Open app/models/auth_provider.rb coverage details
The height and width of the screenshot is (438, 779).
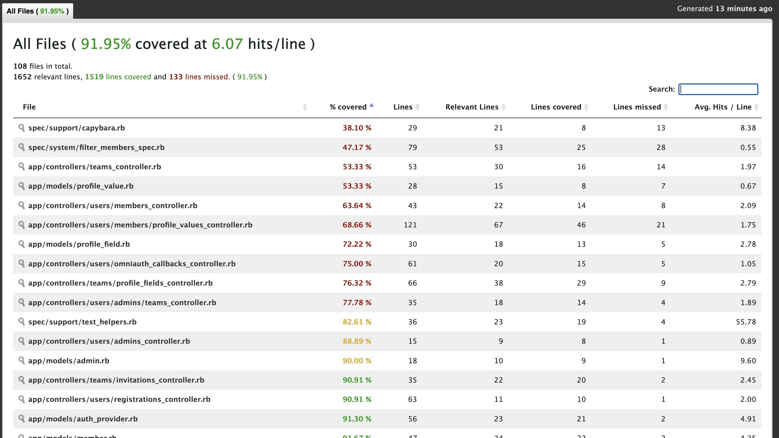[83, 419]
